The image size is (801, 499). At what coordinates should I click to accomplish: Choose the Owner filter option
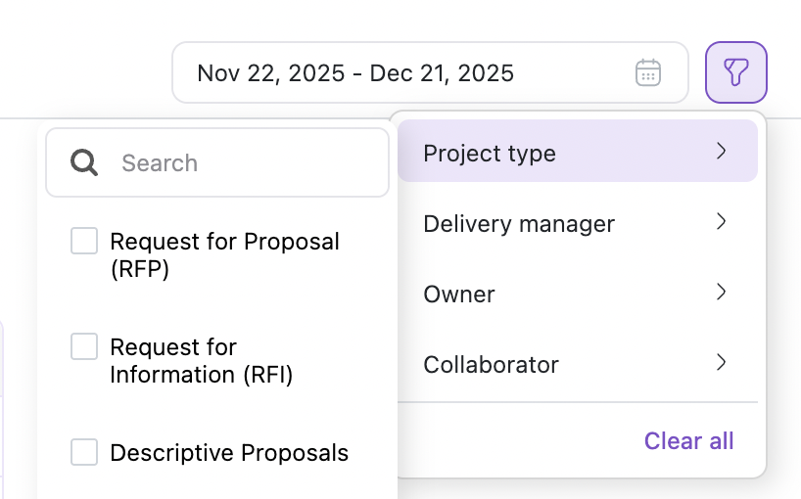459,294
